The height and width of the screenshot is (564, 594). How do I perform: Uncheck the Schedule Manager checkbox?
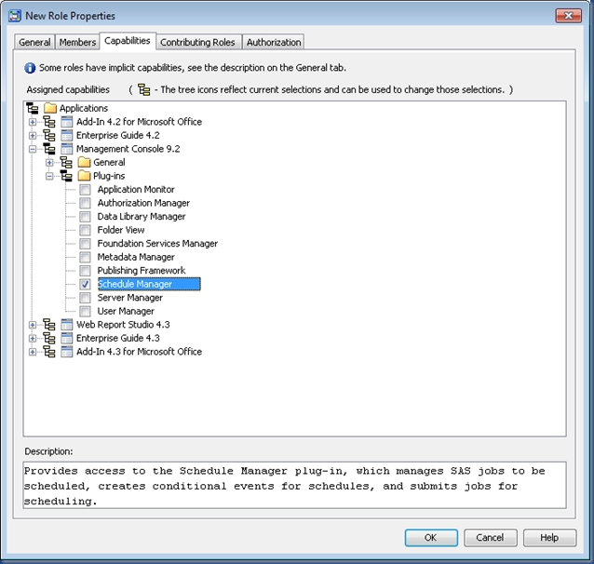point(85,284)
